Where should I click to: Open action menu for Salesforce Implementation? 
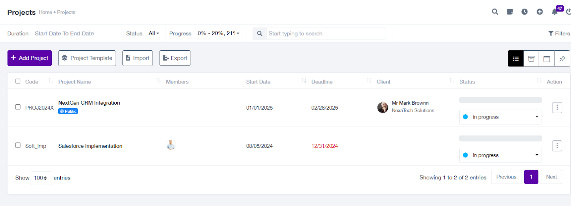(x=557, y=146)
